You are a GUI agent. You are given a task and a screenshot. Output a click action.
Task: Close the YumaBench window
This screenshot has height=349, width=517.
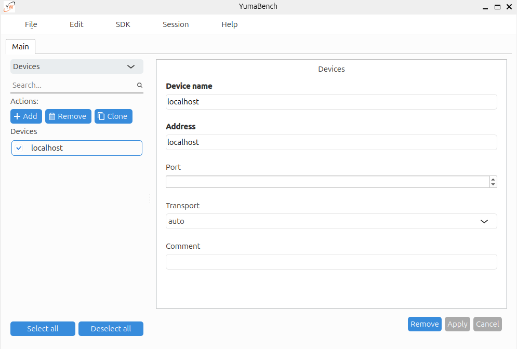click(509, 7)
